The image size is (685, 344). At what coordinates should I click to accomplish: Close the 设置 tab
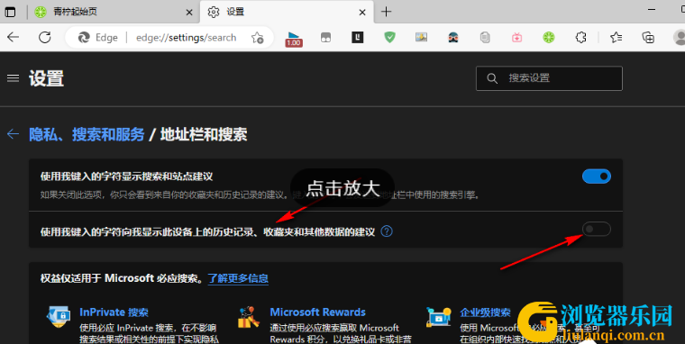coord(362,13)
